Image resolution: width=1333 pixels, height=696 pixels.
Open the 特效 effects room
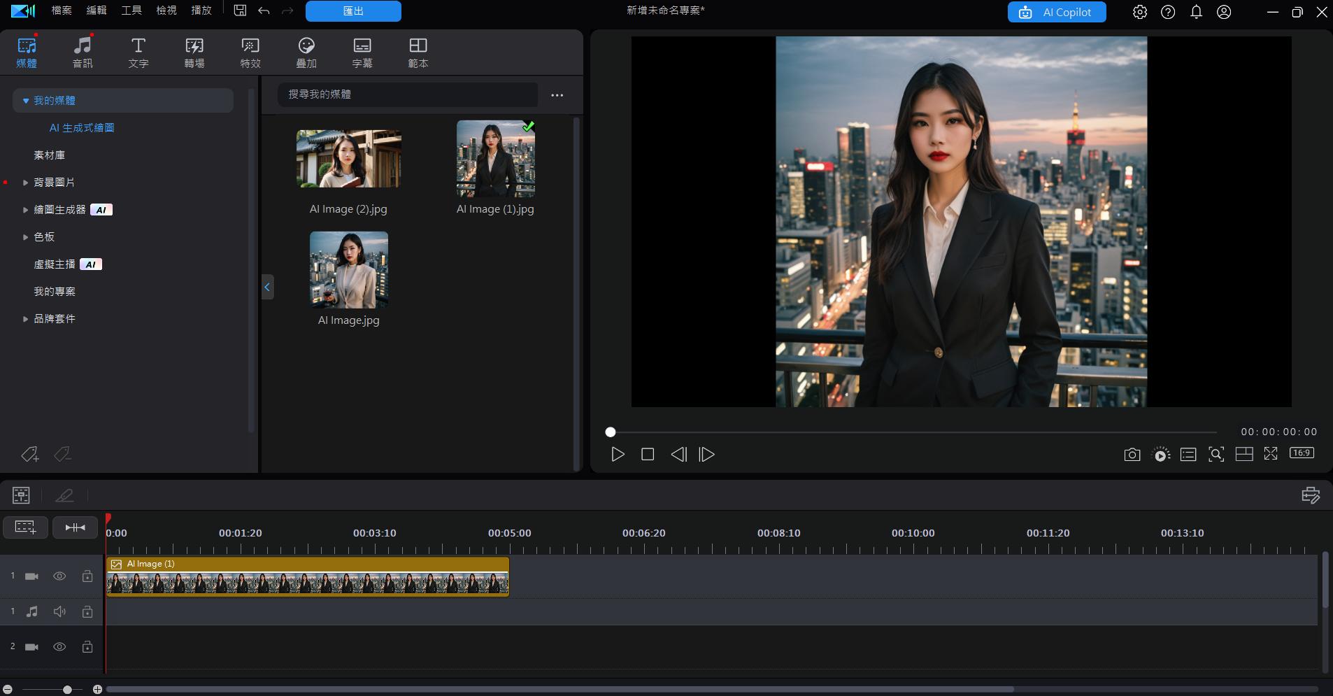(250, 52)
